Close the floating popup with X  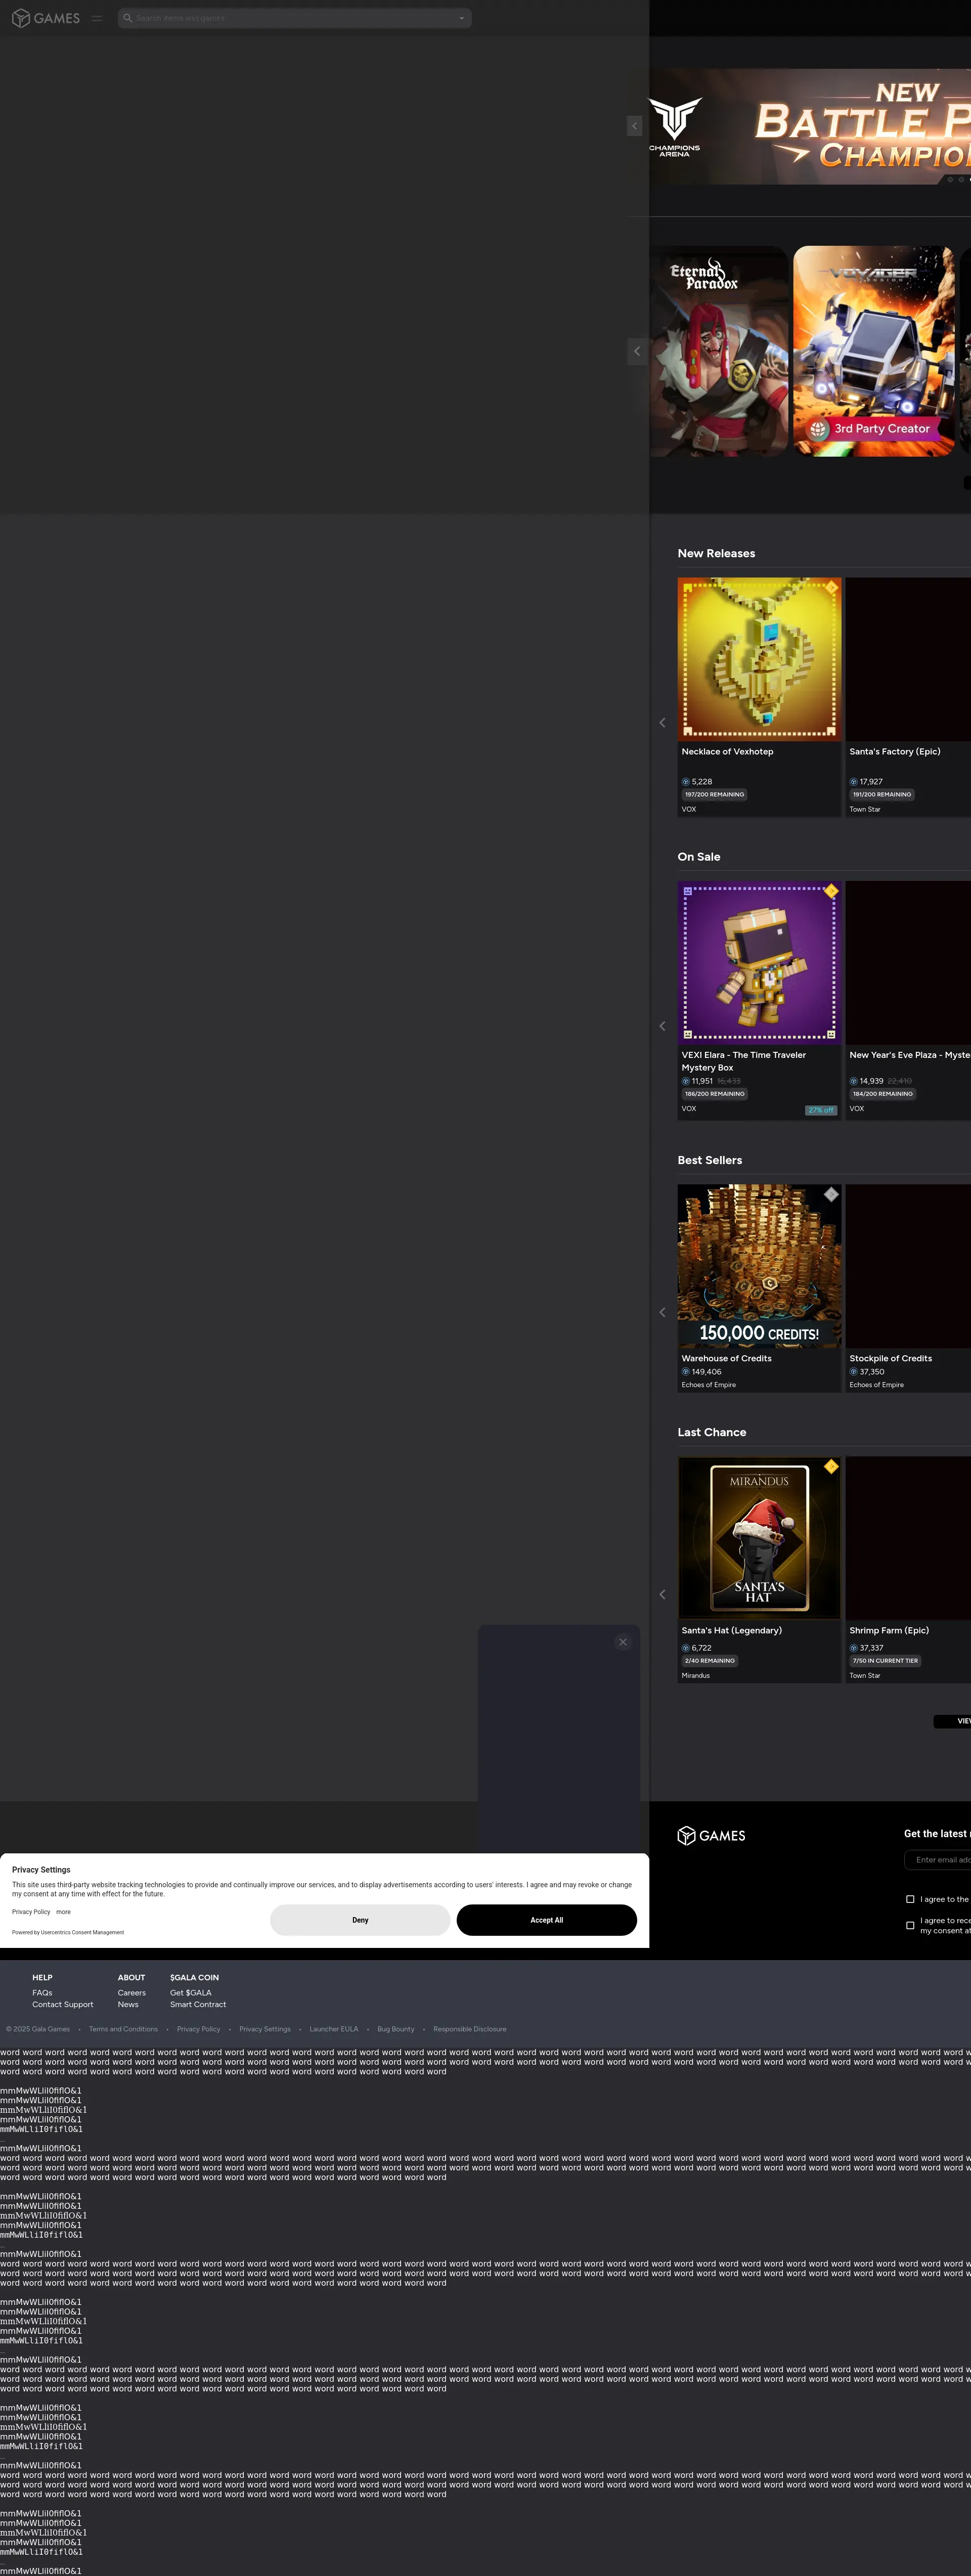pyautogui.click(x=623, y=1642)
